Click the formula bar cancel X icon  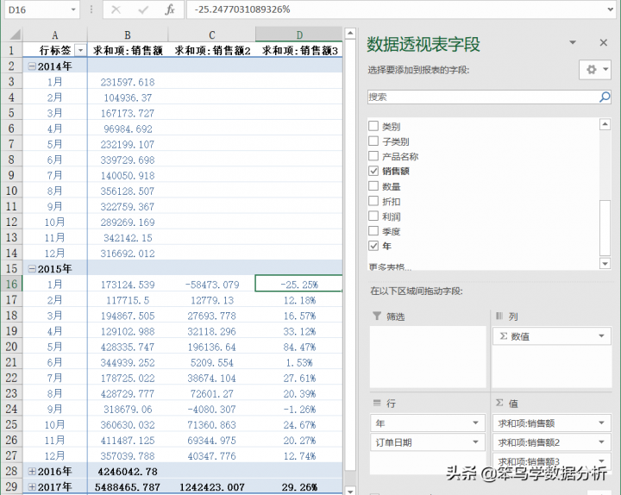[116, 9]
